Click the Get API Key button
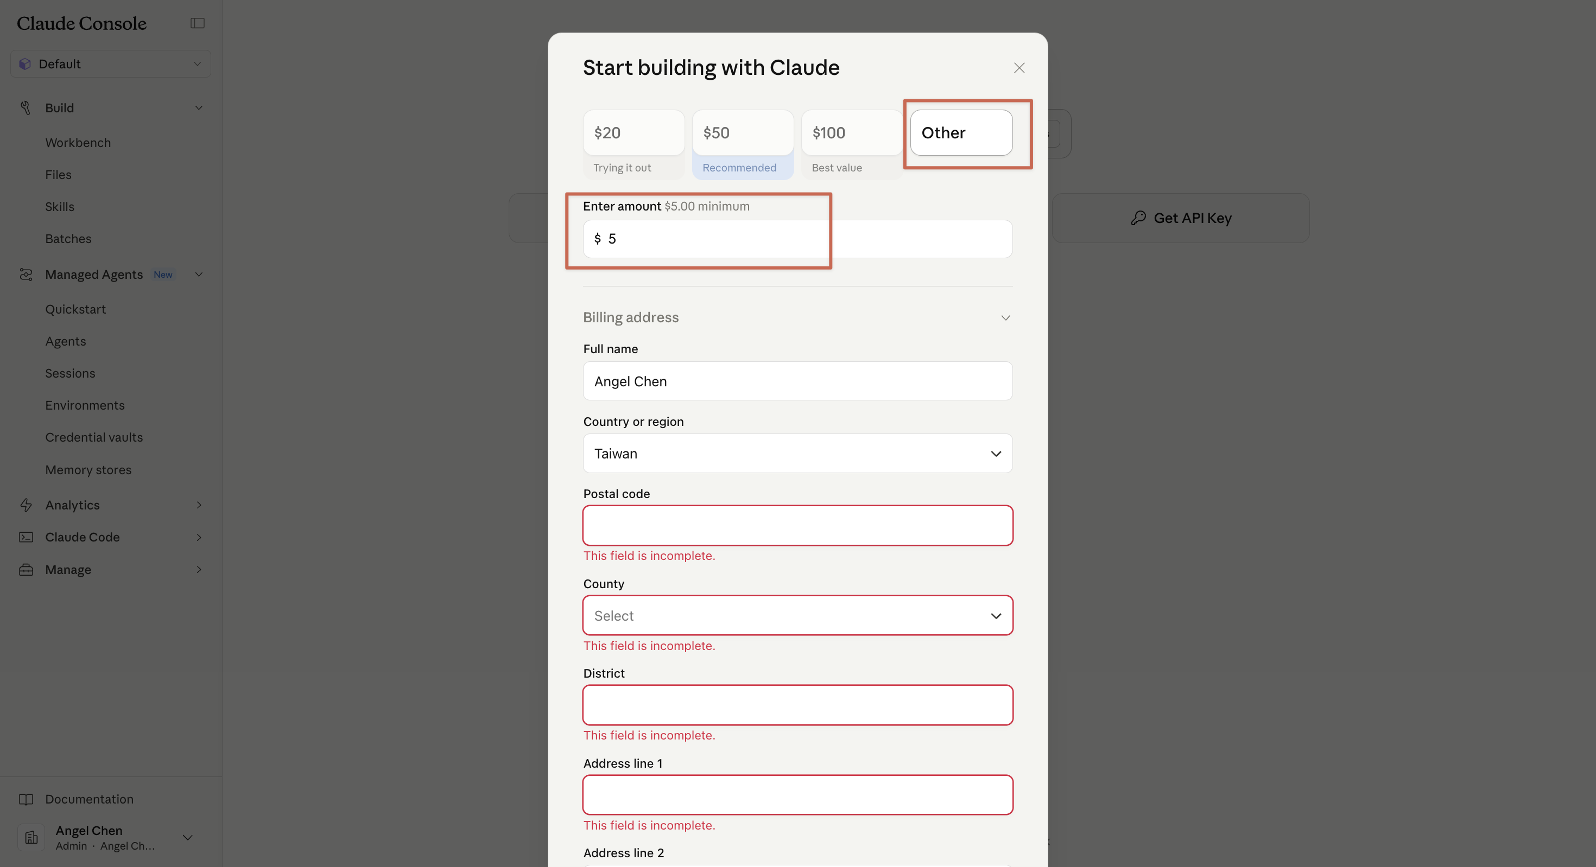This screenshot has height=867, width=1596. (x=1180, y=218)
